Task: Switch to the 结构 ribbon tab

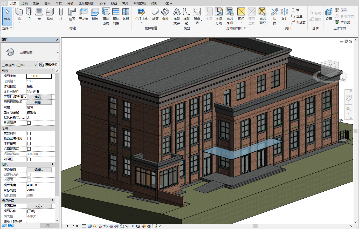Action: 25,3
